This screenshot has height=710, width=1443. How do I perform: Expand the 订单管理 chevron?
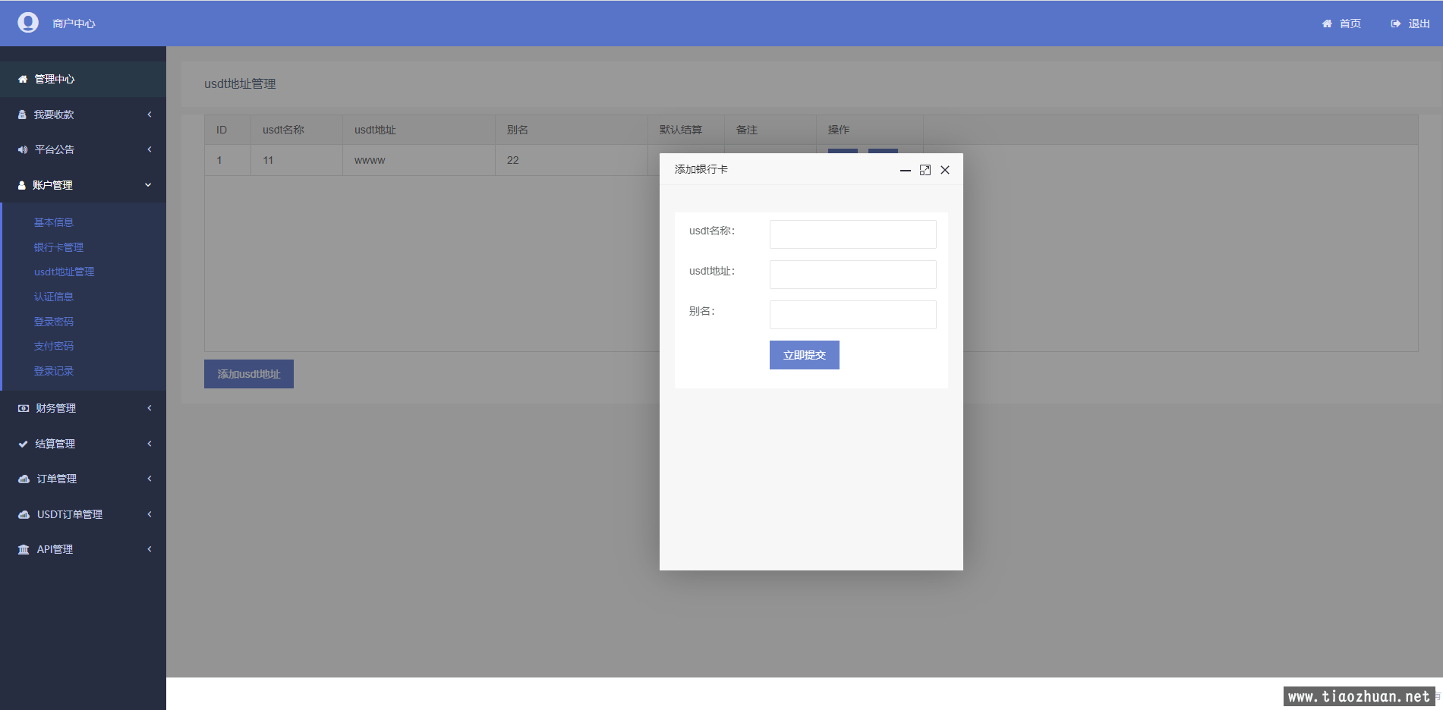pos(150,479)
